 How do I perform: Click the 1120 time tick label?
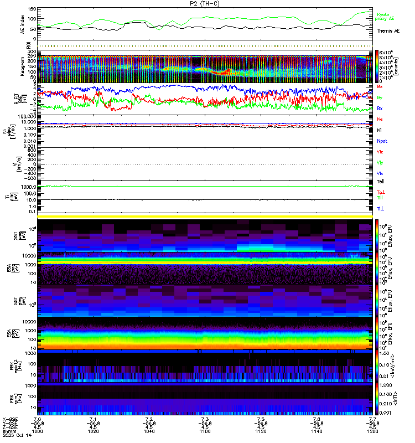(x=261, y=431)
